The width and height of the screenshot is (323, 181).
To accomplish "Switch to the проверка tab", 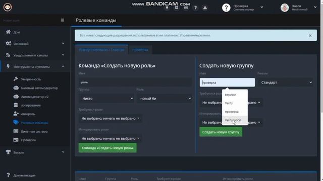I will coord(140,50).
